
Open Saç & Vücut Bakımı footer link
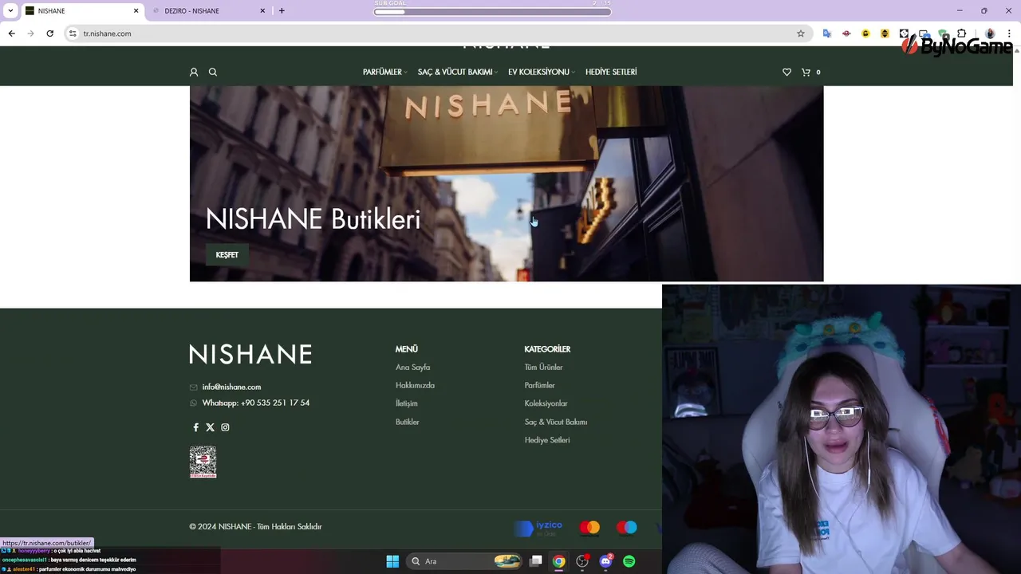(555, 422)
